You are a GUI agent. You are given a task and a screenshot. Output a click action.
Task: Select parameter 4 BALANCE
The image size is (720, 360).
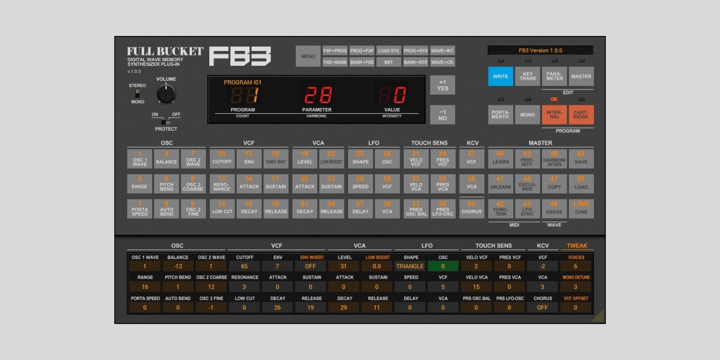[x=167, y=159]
